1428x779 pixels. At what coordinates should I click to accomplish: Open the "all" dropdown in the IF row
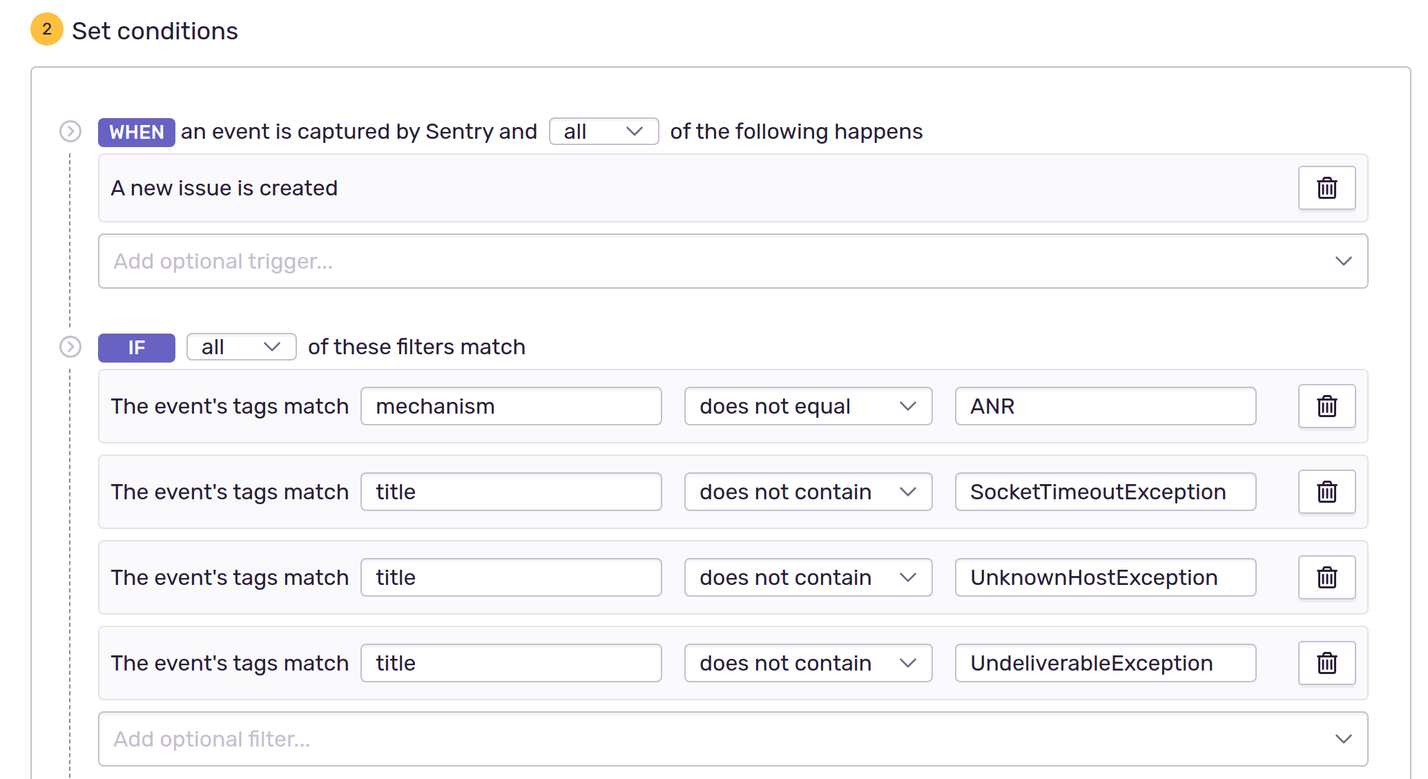(240, 347)
